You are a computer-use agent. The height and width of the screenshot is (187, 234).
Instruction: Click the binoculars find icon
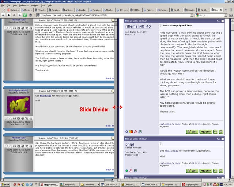click(x=231, y=15)
